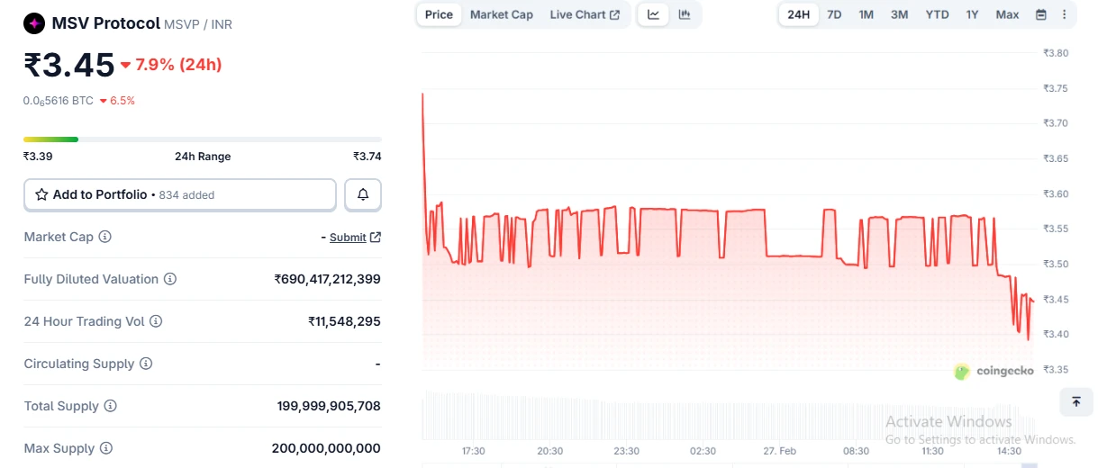Click the external link icon beside Submit
1098x468 pixels.
coord(376,238)
